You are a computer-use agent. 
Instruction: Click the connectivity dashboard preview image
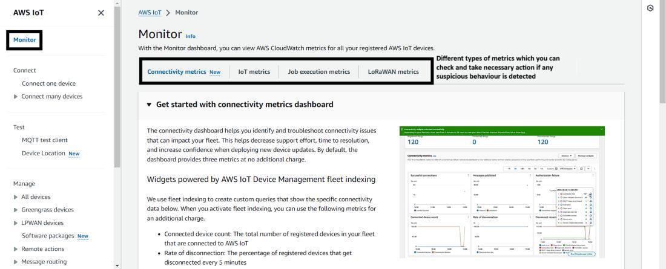point(502,192)
